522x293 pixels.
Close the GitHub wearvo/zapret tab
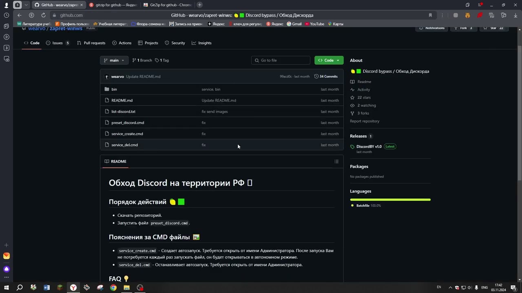[82, 5]
